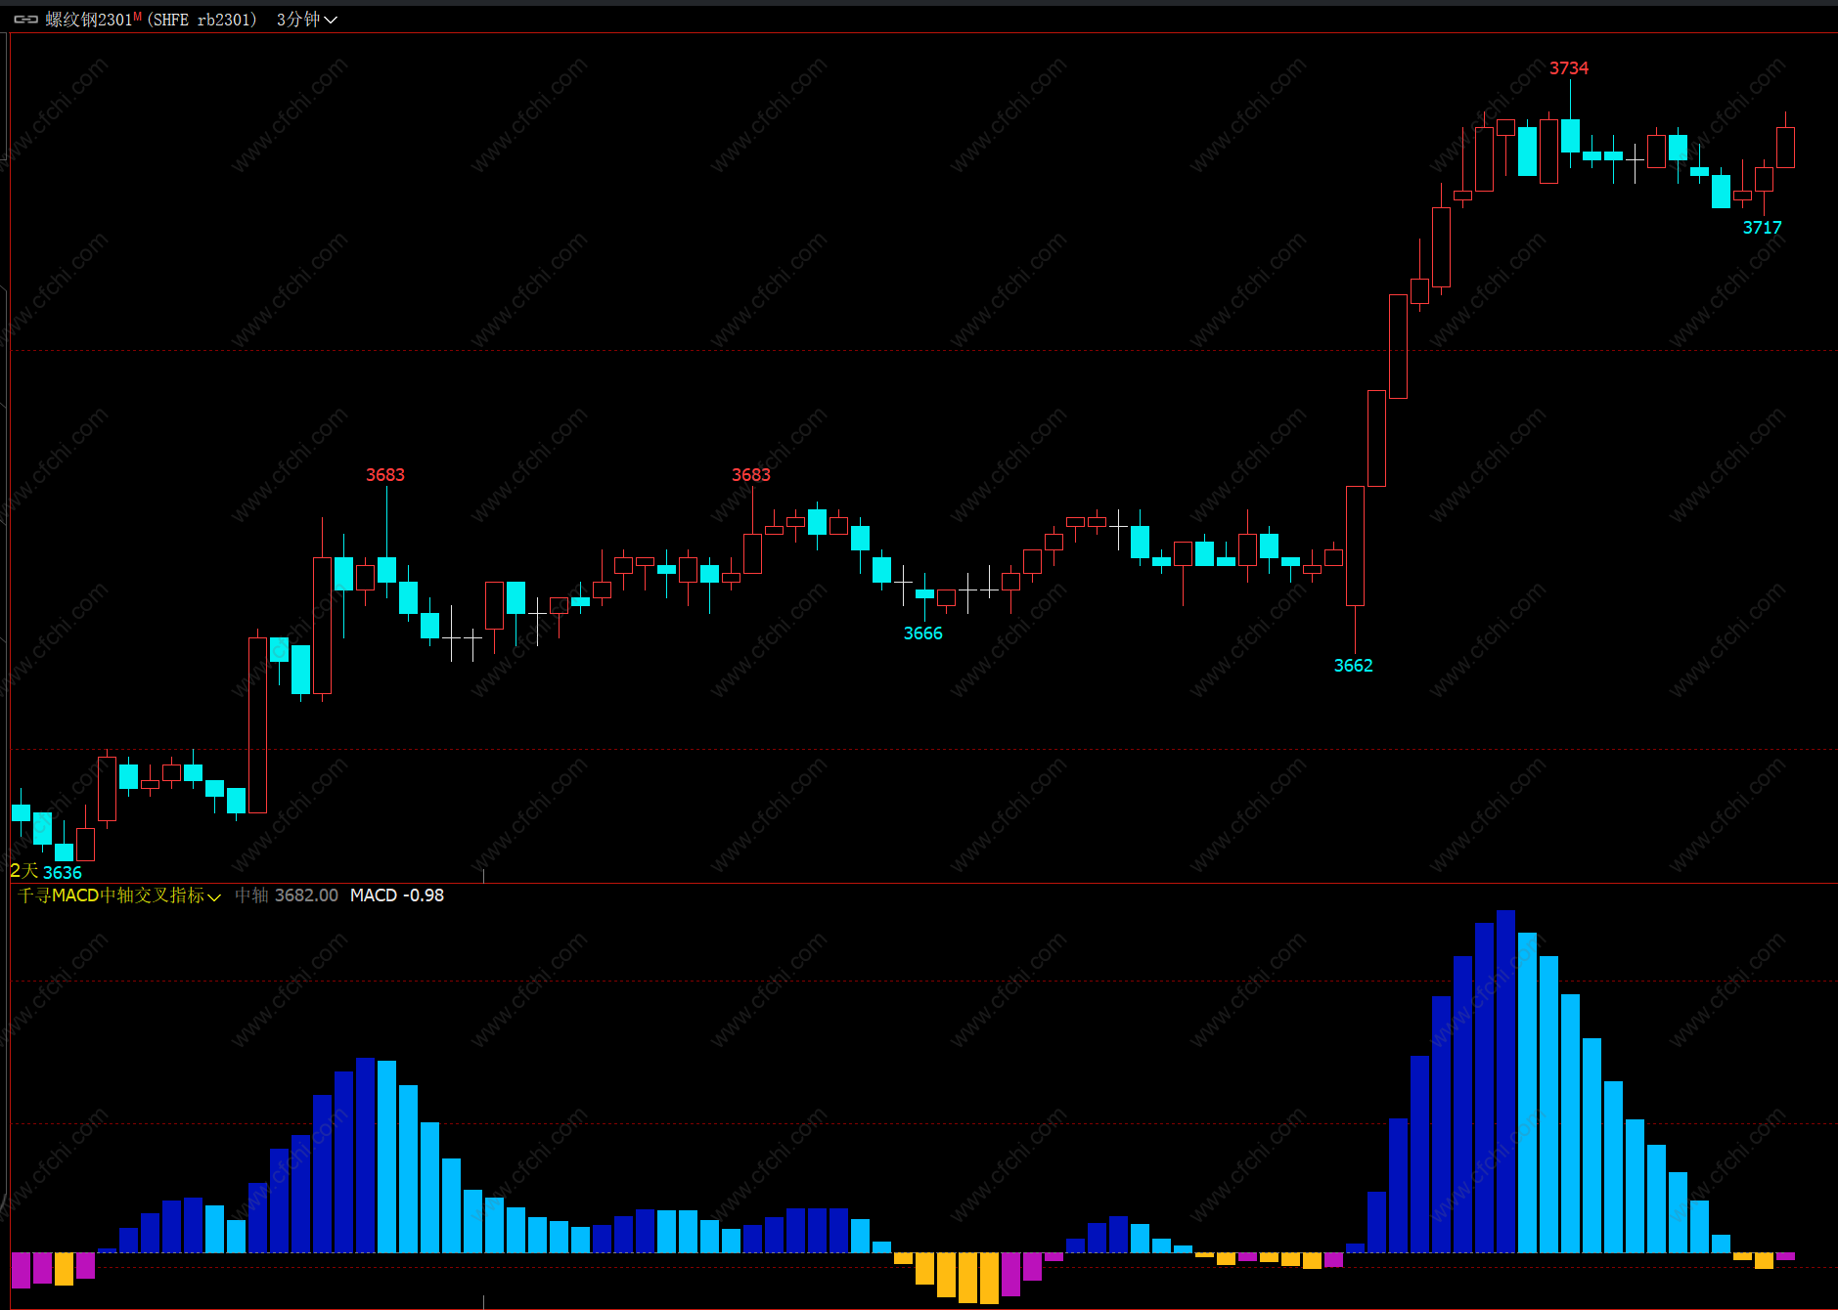Click the red M marker next to 螺纹钢2301
The width and height of the screenshot is (1838, 1310).
137,16
